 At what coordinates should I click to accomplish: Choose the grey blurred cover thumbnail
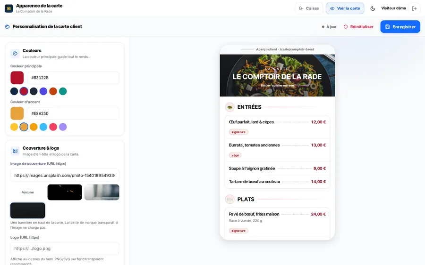coord(102,193)
